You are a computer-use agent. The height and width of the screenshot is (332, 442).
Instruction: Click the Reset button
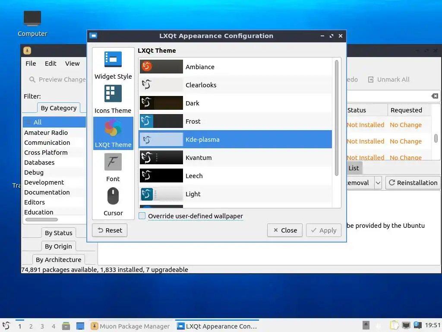[110, 230]
